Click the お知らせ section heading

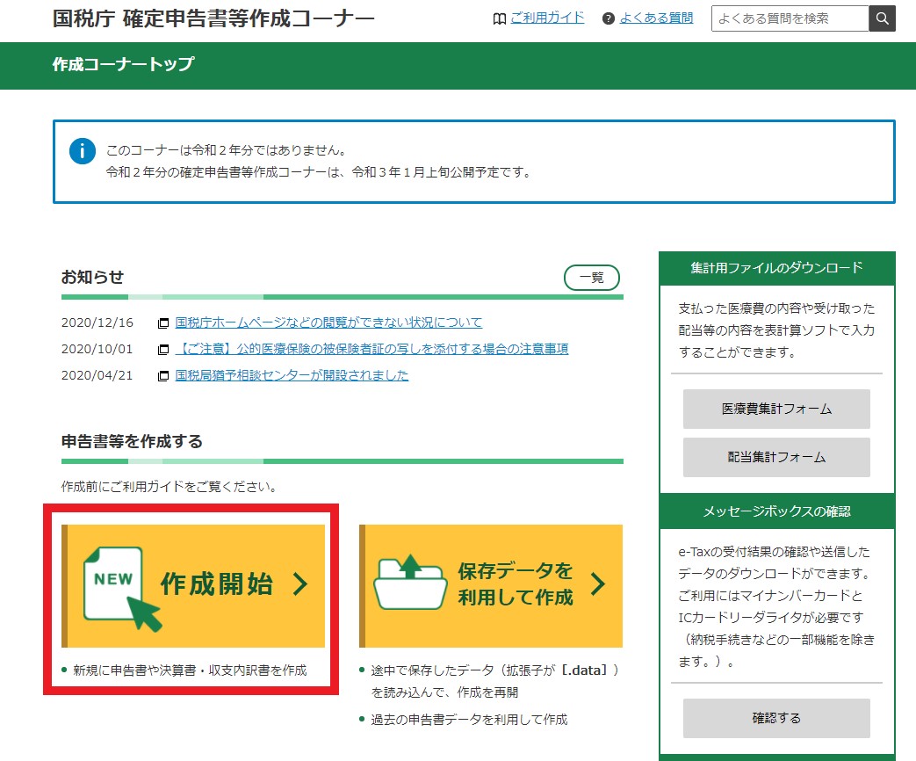click(92, 277)
